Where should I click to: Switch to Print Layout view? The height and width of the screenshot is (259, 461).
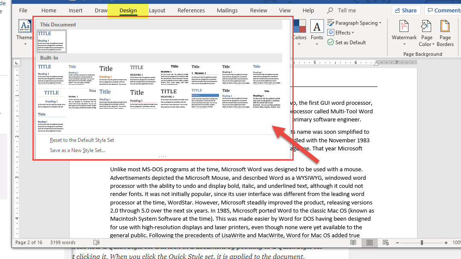click(x=369, y=242)
